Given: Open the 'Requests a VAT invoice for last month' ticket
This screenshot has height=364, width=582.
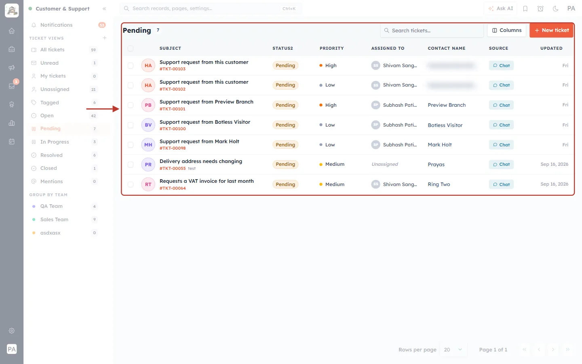Looking at the screenshot, I should (207, 181).
